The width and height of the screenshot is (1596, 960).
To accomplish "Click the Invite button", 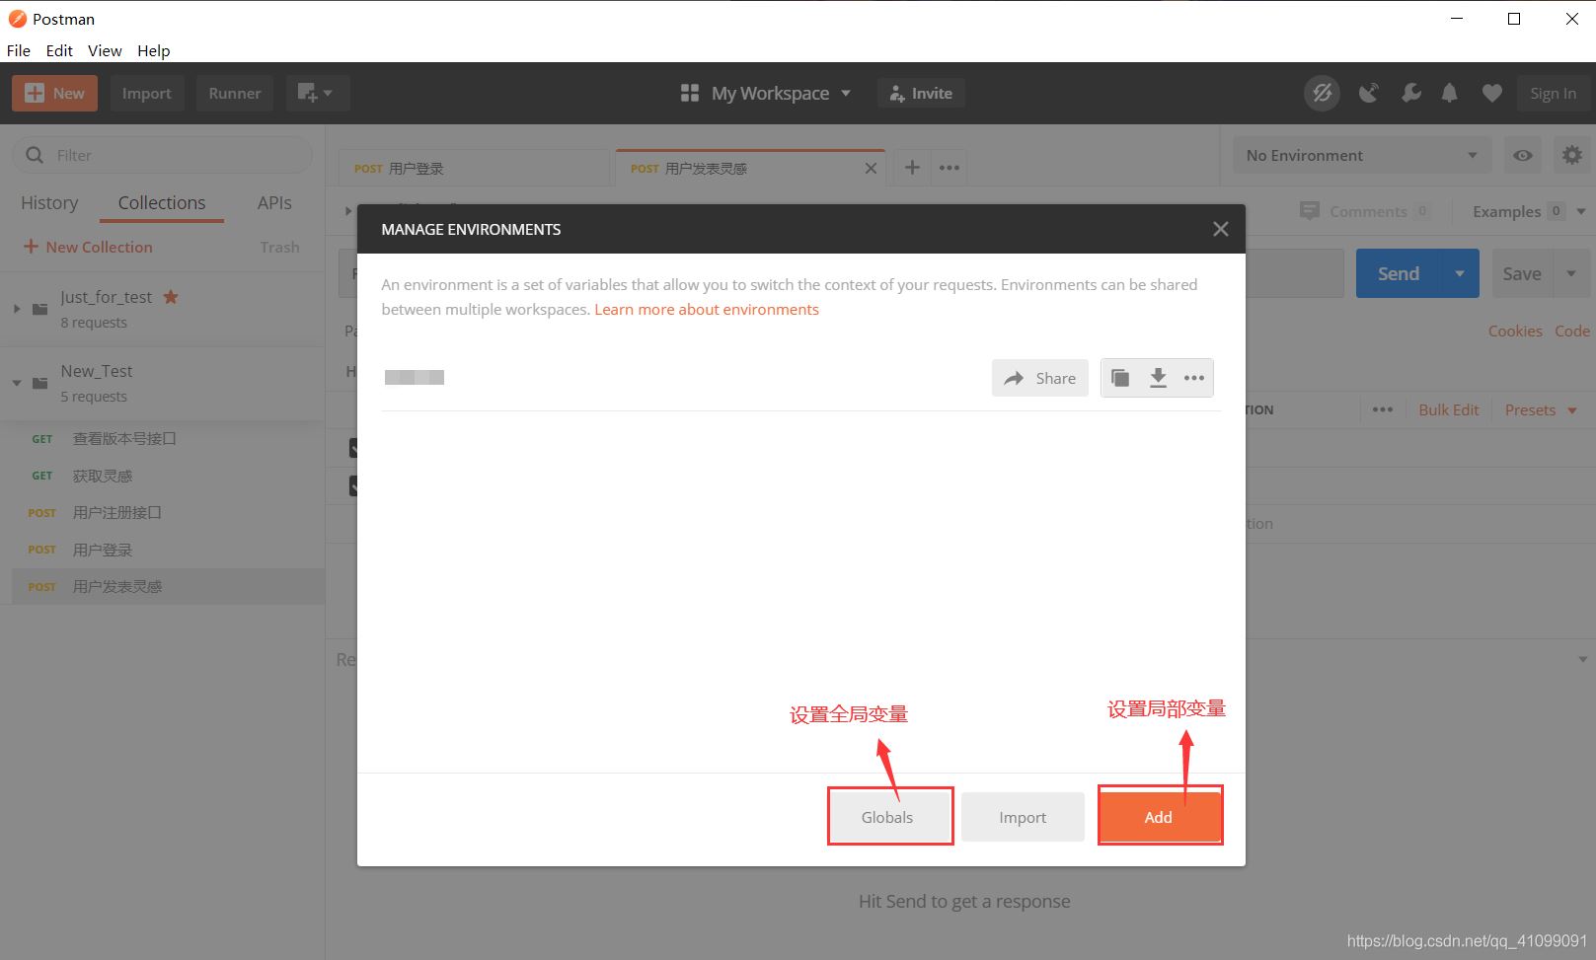I will point(921,93).
